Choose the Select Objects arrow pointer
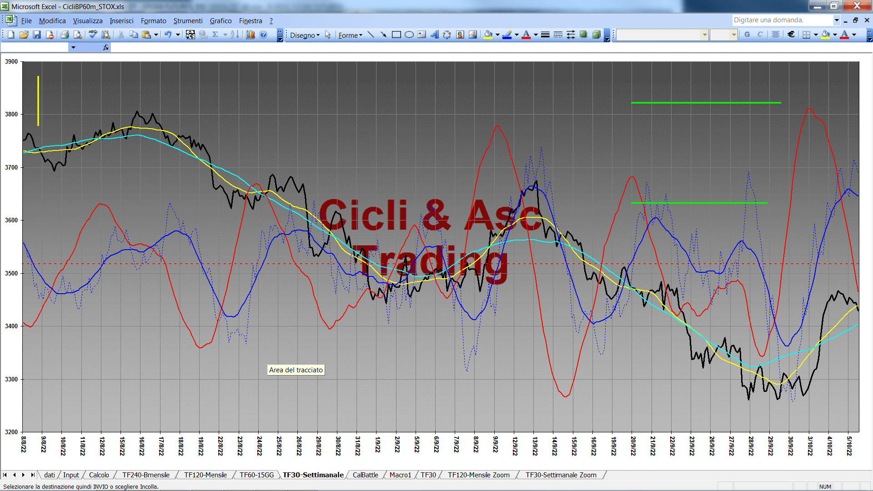 [x=328, y=35]
